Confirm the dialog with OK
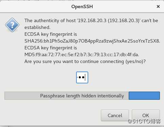 (146, 115)
